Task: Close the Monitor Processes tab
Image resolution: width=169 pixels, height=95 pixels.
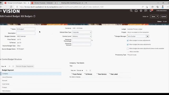Action: 55,3
